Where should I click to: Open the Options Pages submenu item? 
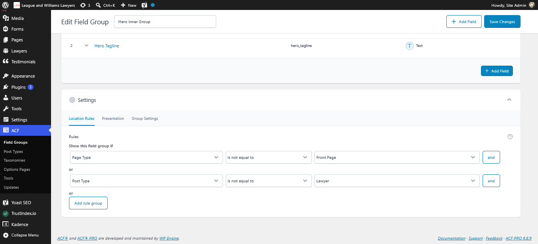click(x=17, y=170)
